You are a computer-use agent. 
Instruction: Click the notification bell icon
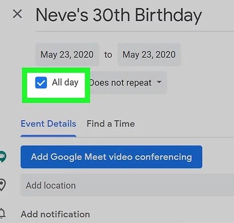[3, 213]
